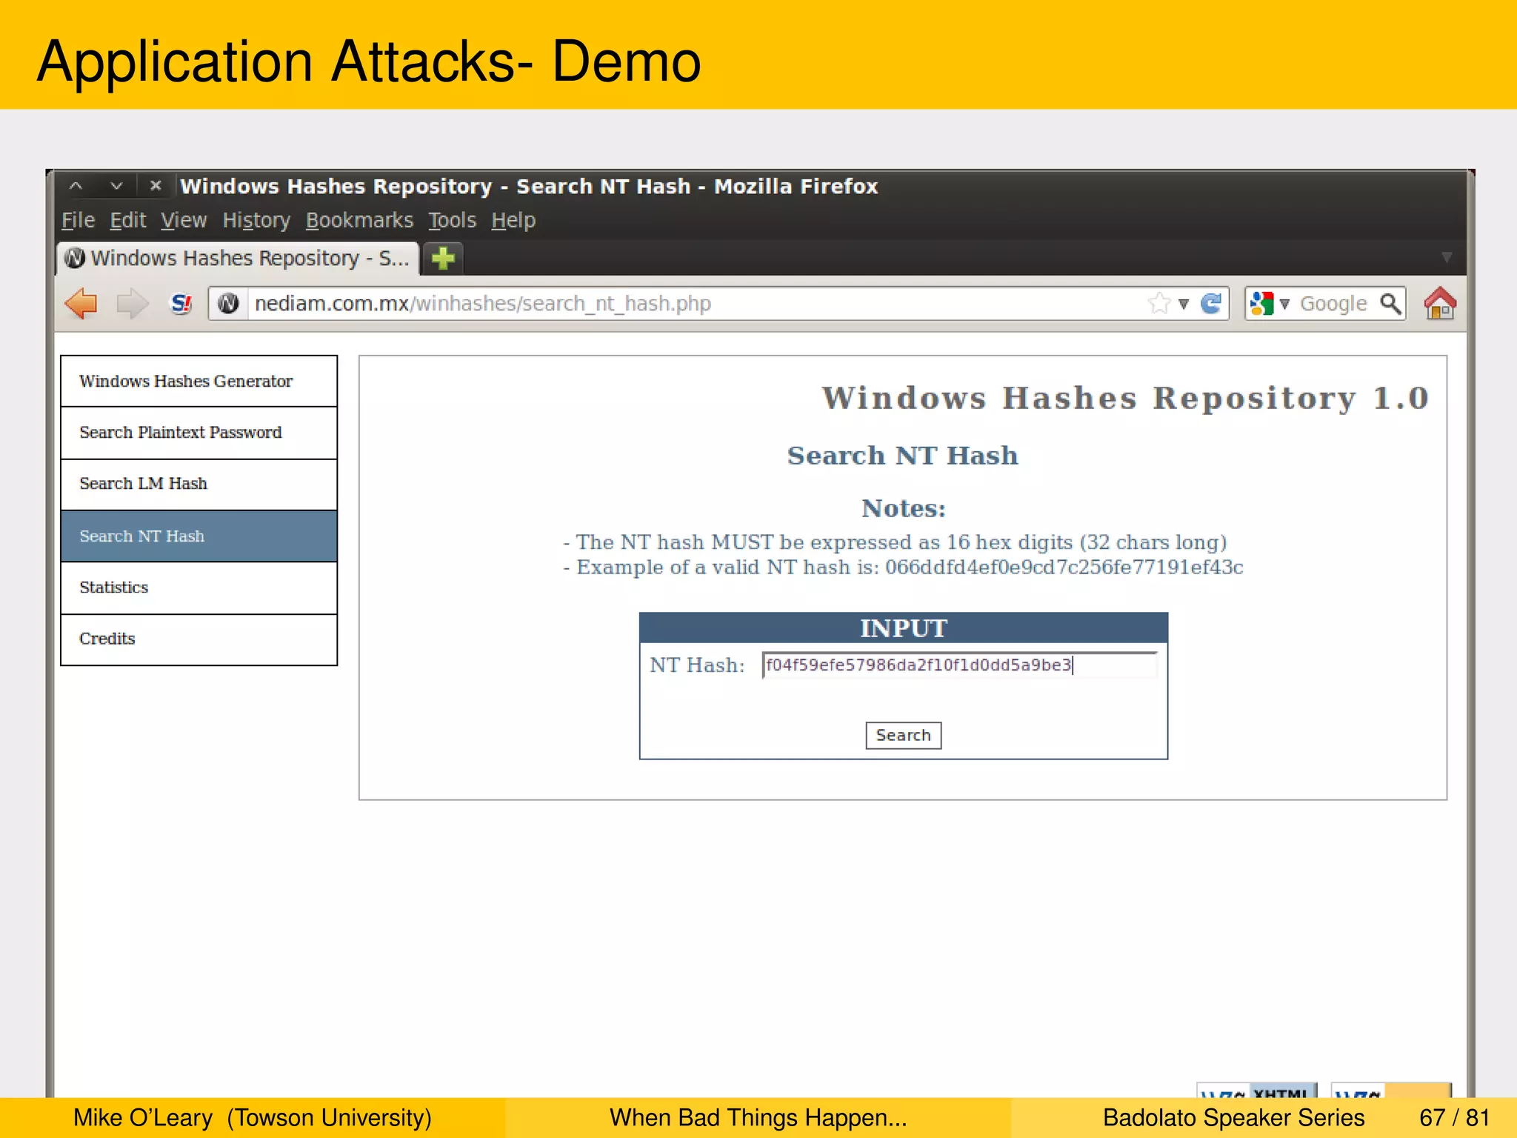Open the list all tabs dropdown arrow
This screenshot has height=1138, width=1517.
click(1446, 258)
